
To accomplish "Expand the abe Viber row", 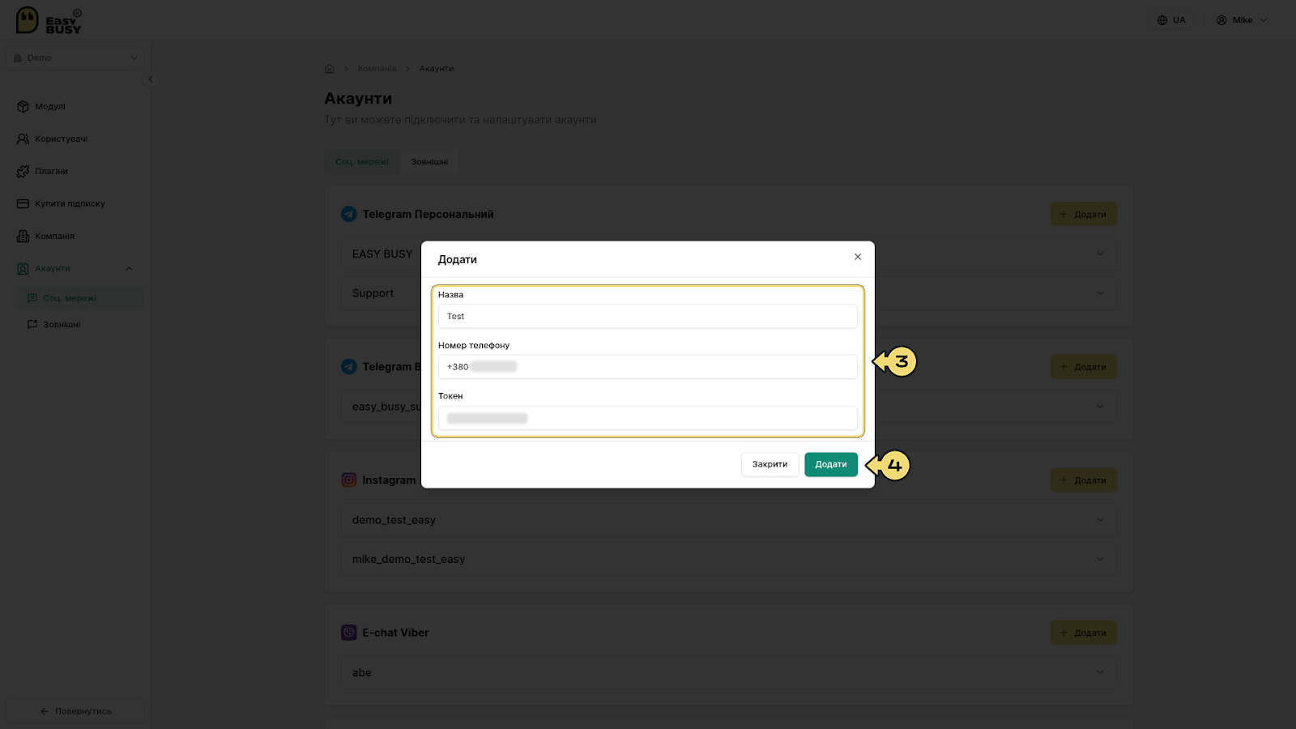I will coord(728,672).
